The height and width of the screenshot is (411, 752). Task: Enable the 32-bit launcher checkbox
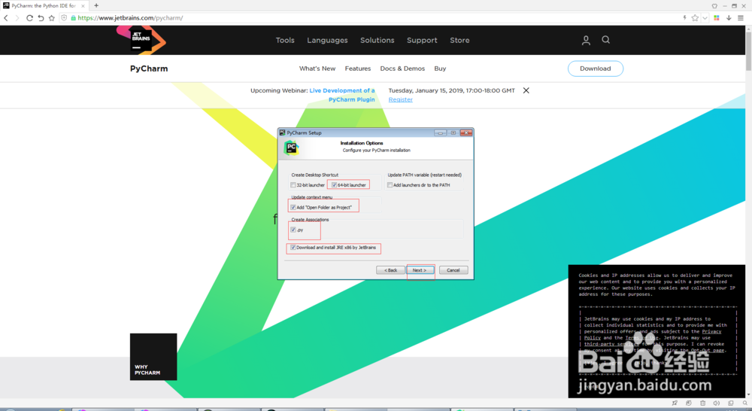(x=293, y=185)
